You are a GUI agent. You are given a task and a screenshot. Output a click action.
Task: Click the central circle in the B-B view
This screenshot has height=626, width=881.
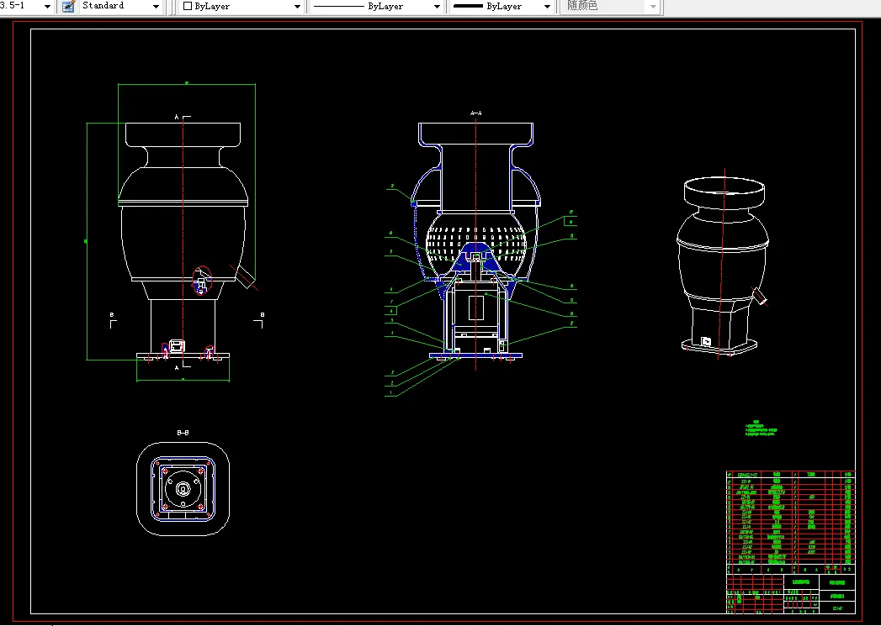point(183,487)
